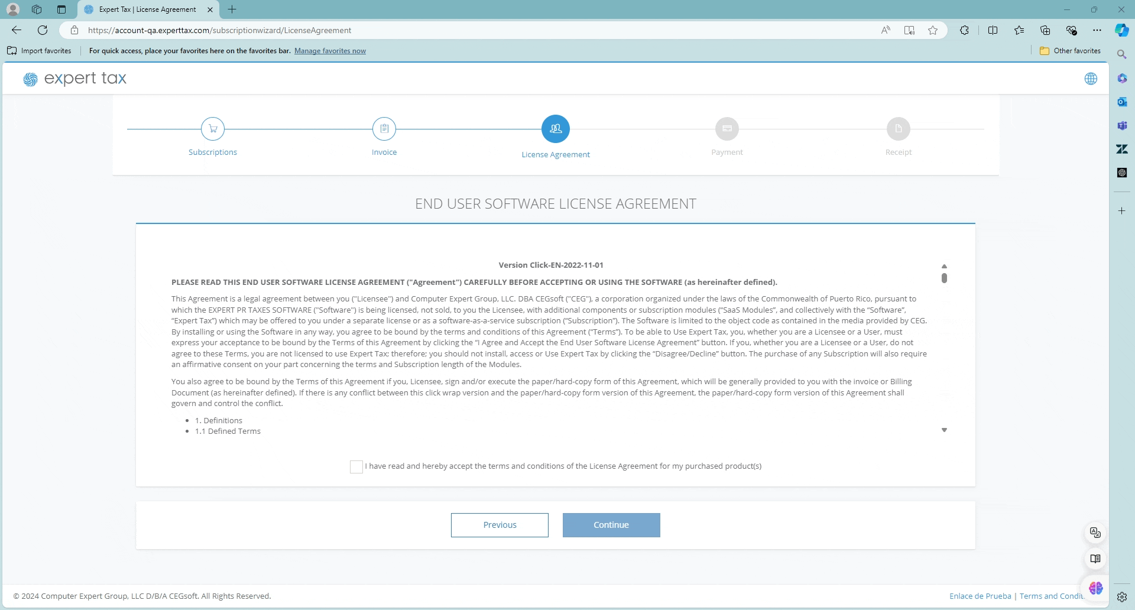Select the Receipt step label

pyautogui.click(x=899, y=152)
